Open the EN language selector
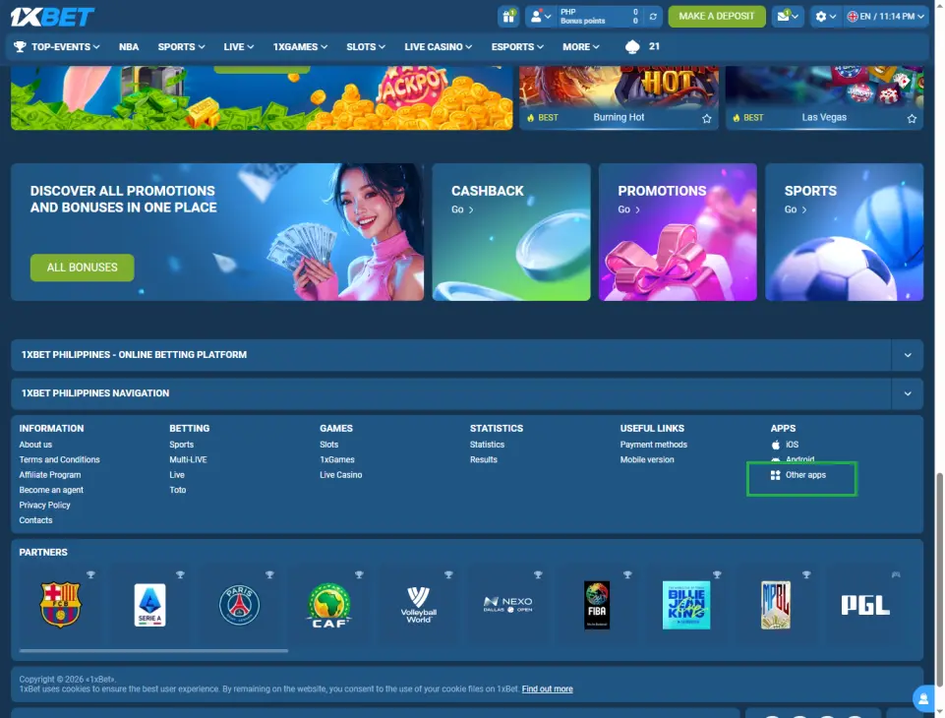The image size is (945, 718). point(871,16)
